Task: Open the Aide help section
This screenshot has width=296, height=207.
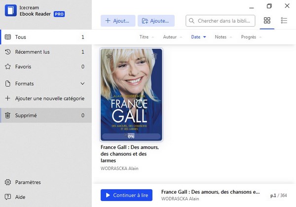Action: click(x=20, y=197)
